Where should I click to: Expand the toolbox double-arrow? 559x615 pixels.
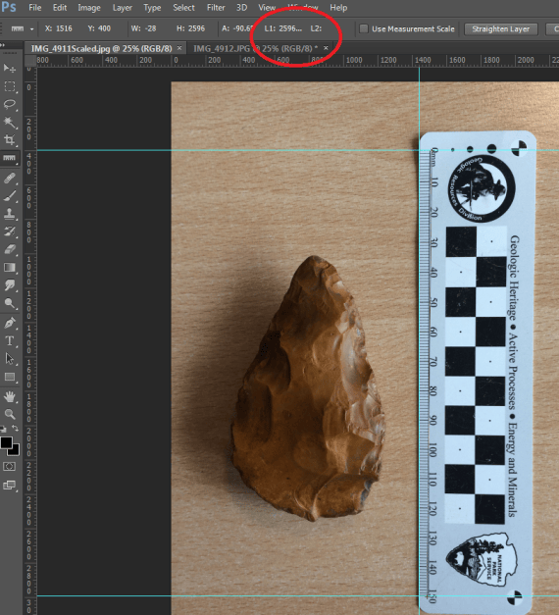click(x=2, y=45)
